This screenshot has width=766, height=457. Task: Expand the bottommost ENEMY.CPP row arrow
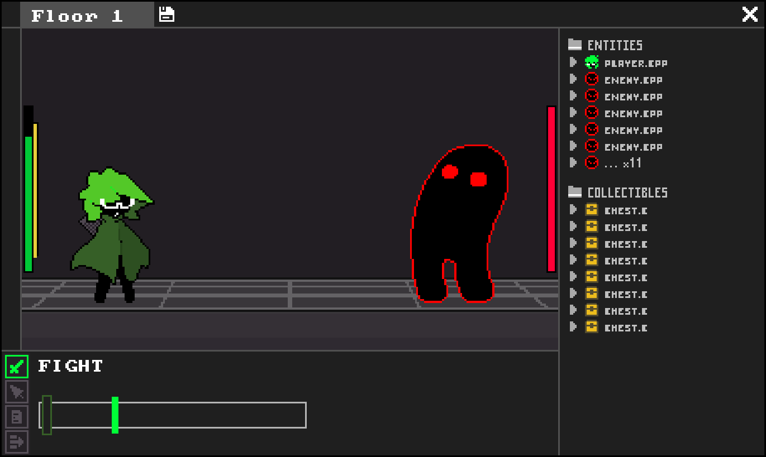click(x=573, y=146)
